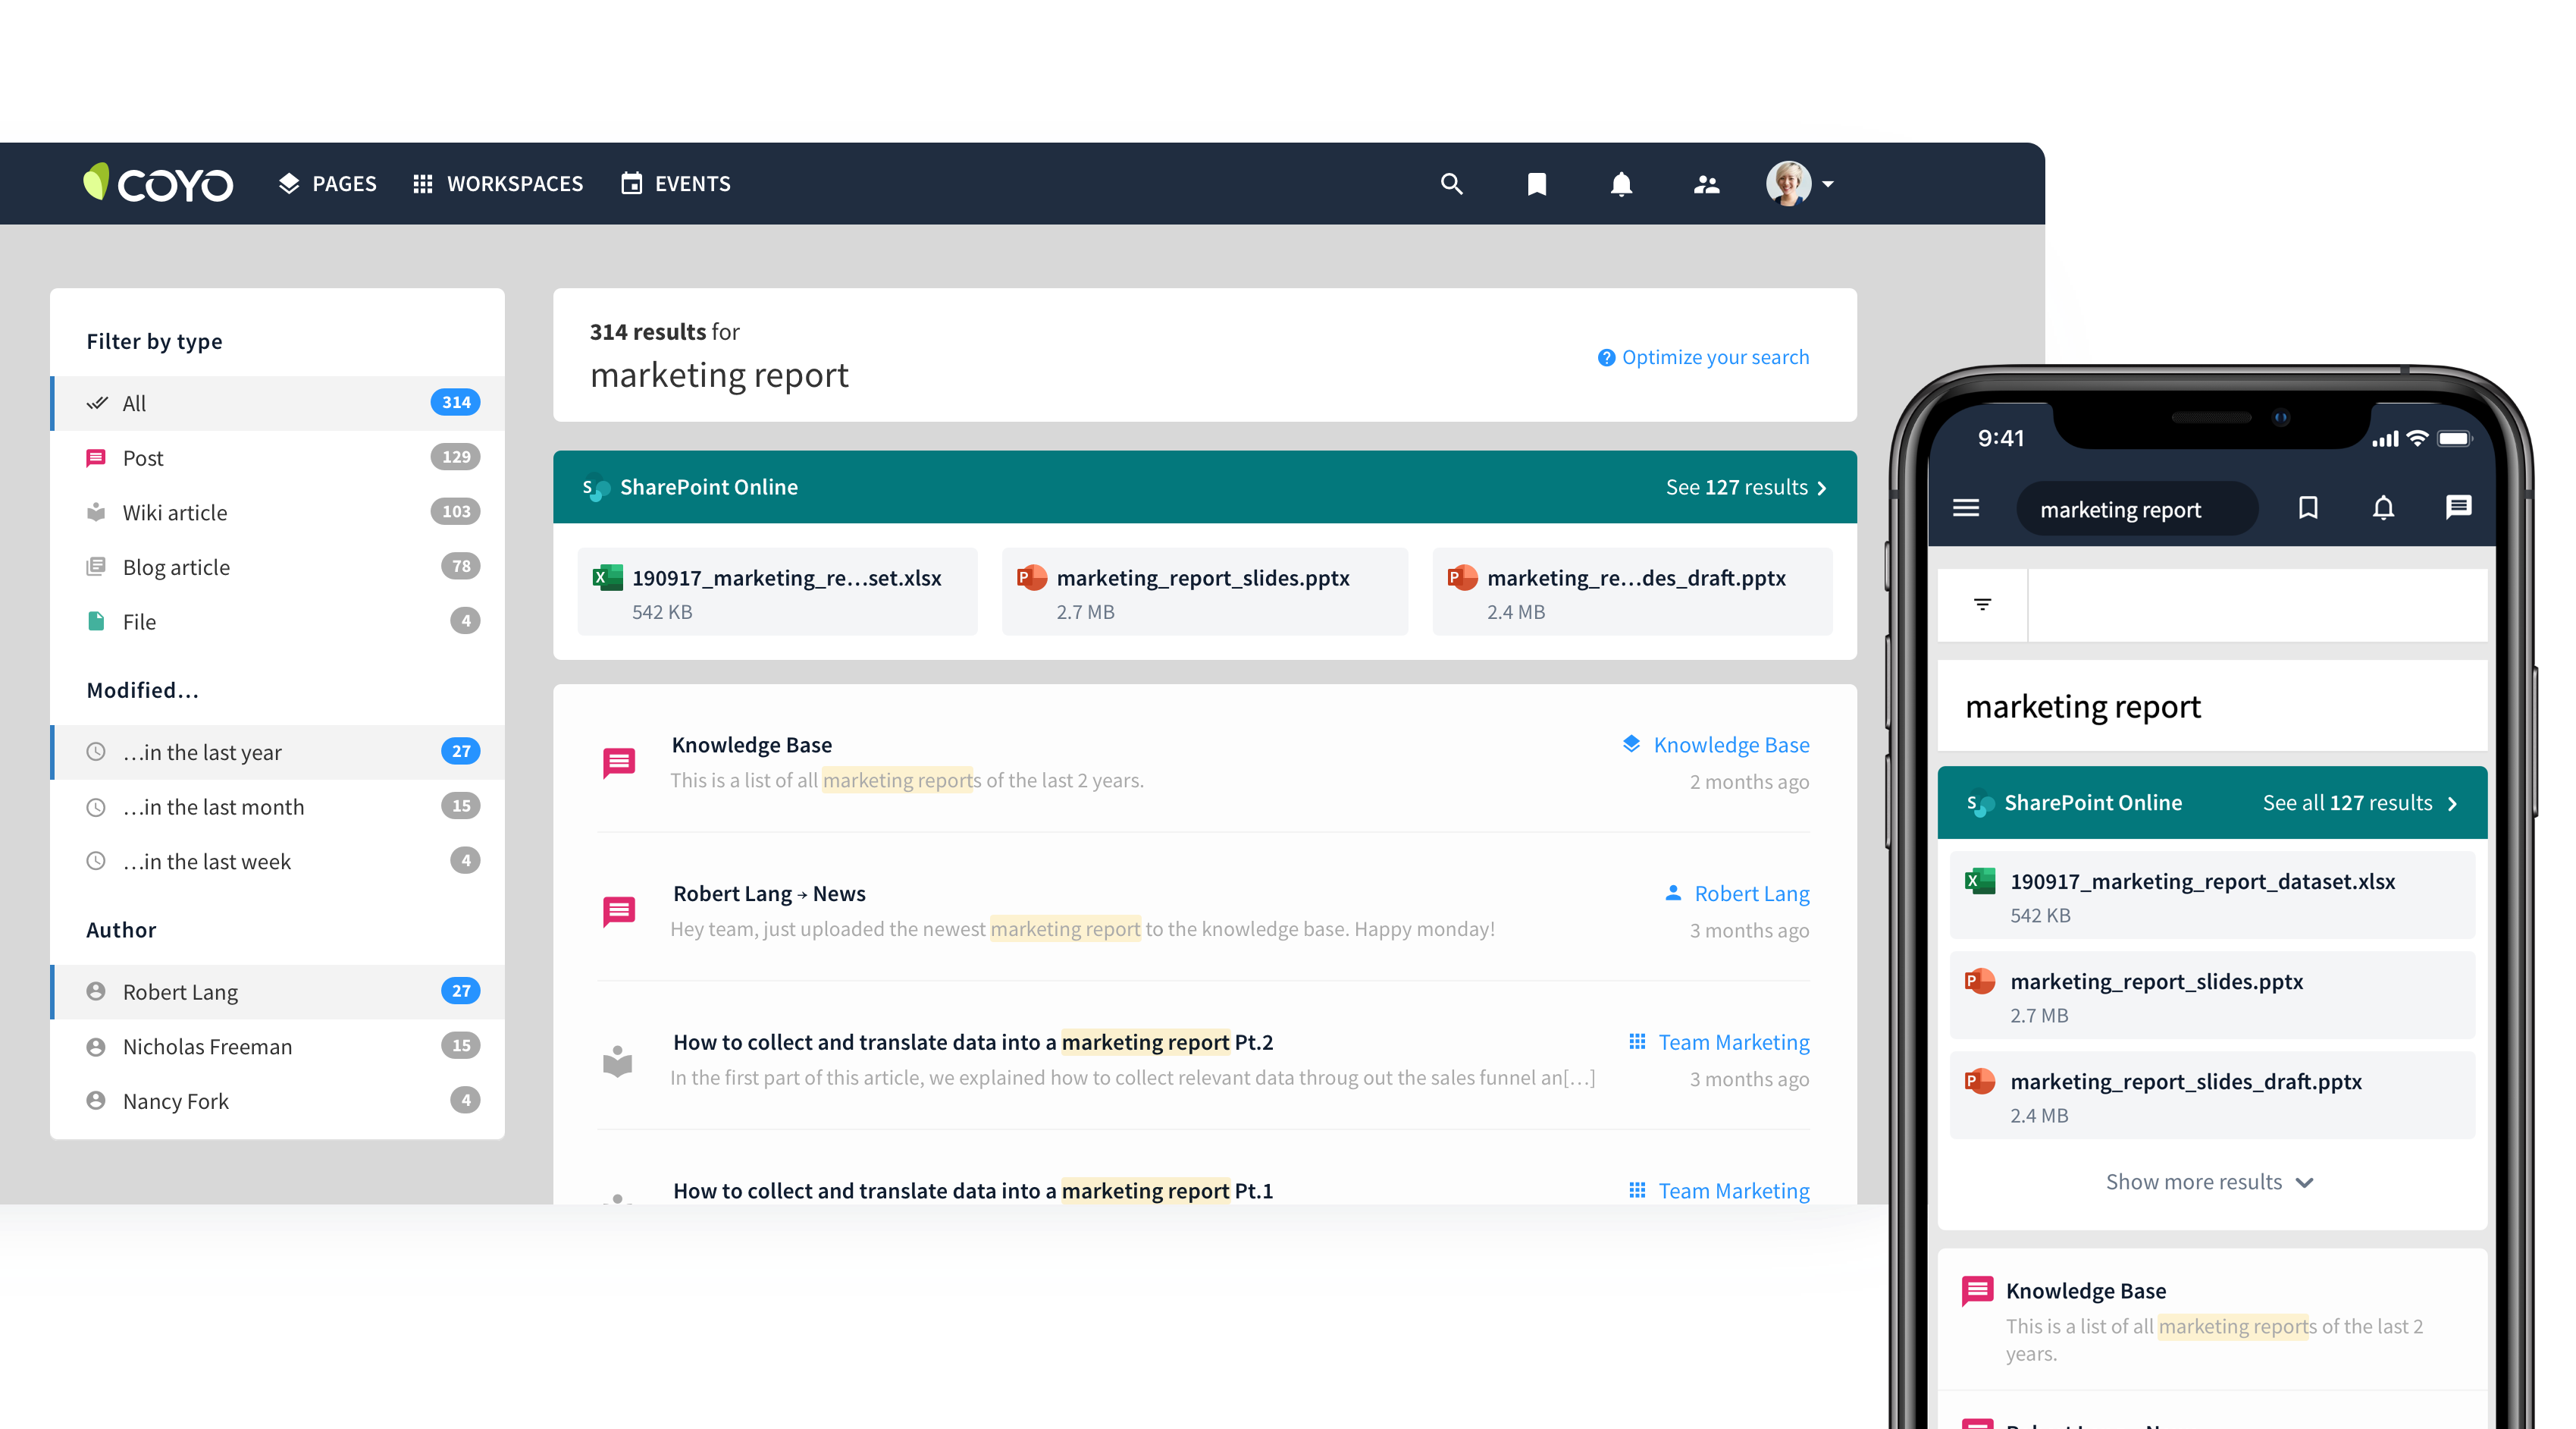Open bookmark icon on phone header
The image size is (2576, 1429).
click(x=2307, y=508)
